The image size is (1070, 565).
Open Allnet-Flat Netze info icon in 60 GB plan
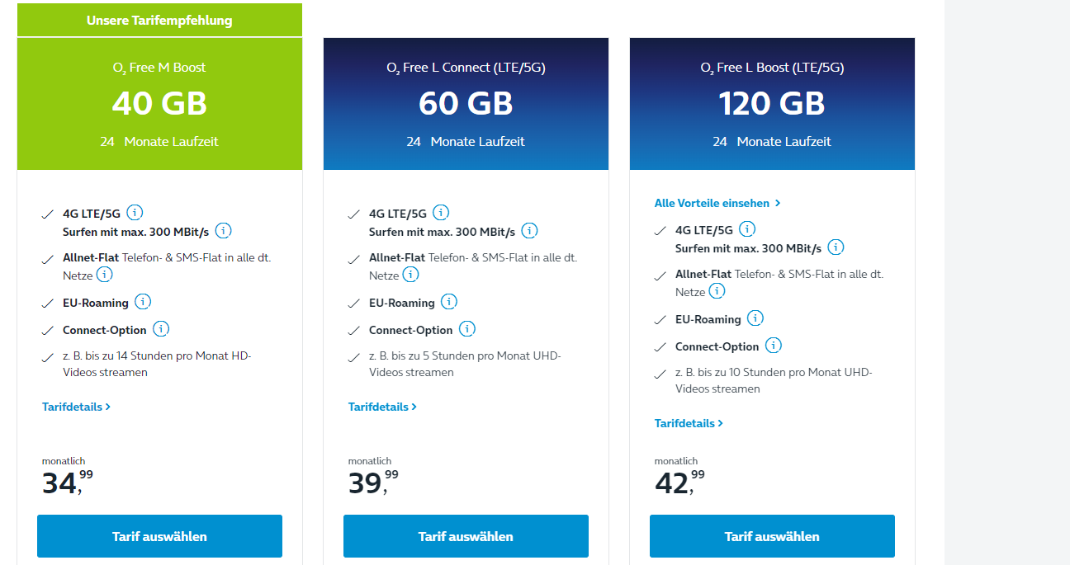410,275
